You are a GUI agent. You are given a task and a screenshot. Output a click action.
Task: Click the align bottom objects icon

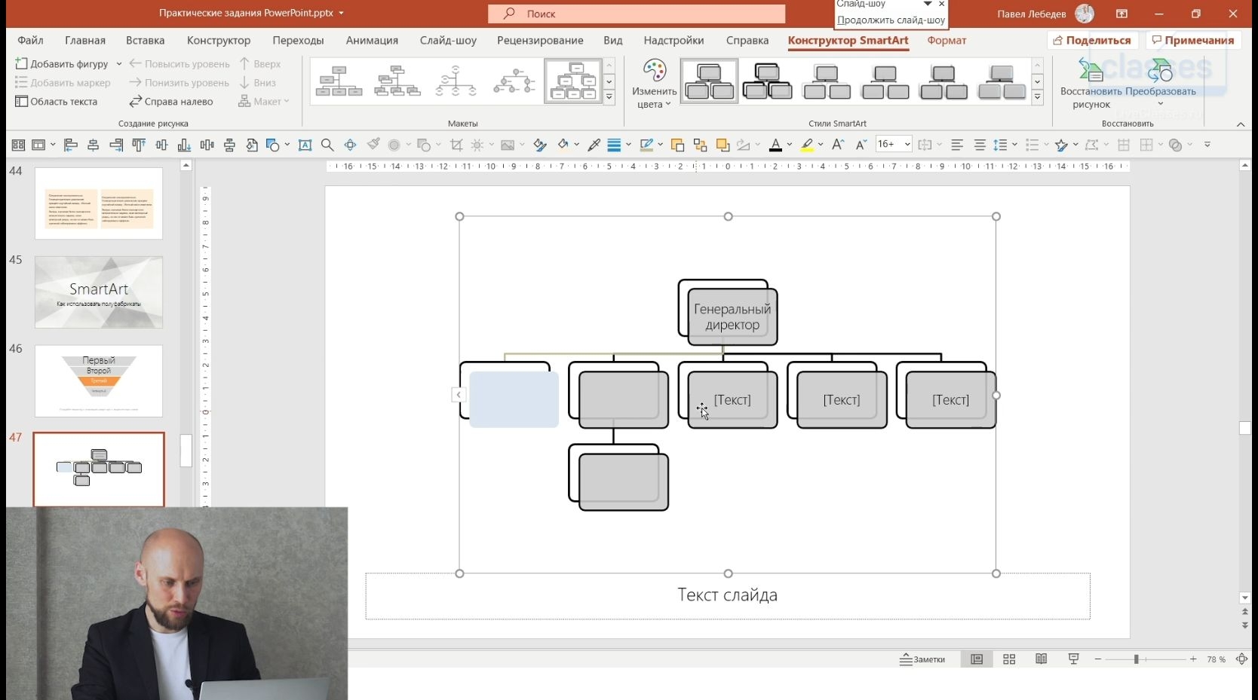184,145
